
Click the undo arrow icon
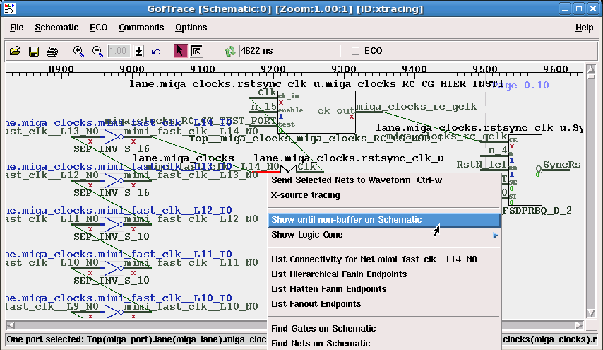(156, 51)
